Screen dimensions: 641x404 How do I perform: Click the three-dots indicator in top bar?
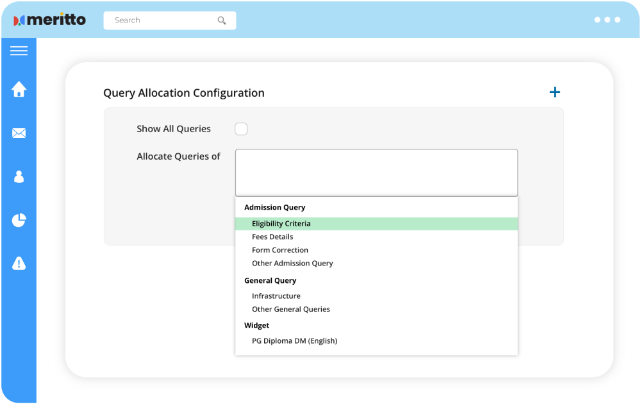(608, 20)
